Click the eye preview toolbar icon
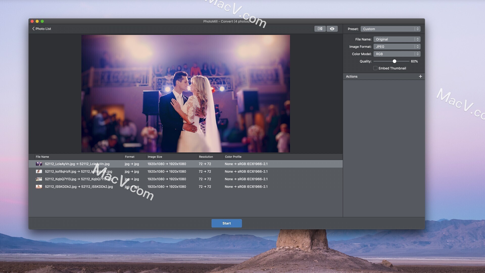Viewport: 485px width, 273px height. coord(332,29)
